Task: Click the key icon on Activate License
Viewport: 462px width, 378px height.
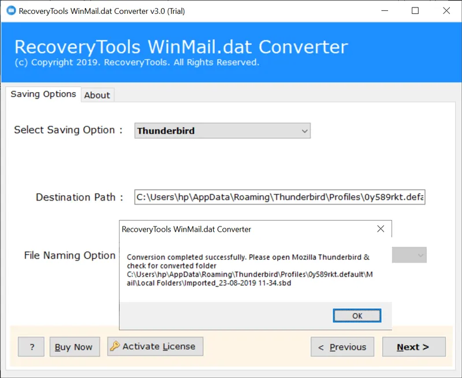Action: (x=115, y=346)
